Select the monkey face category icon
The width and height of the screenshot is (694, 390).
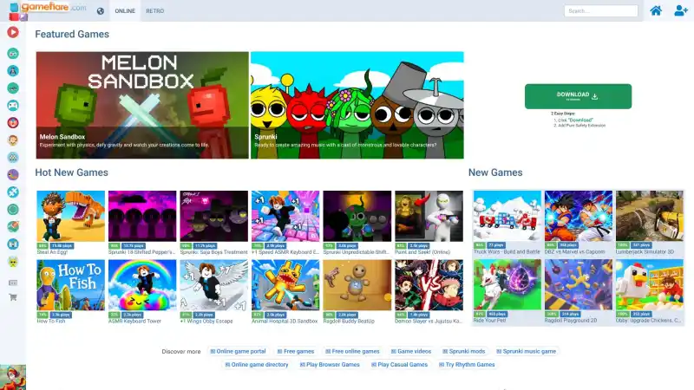(13, 140)
